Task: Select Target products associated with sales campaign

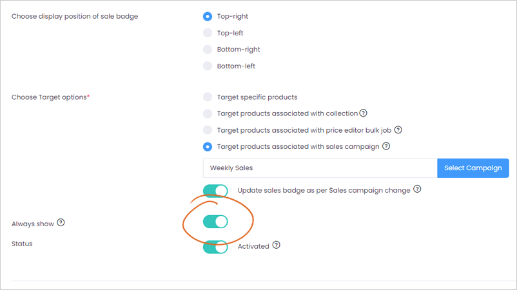Action: (x=208, y=147)
